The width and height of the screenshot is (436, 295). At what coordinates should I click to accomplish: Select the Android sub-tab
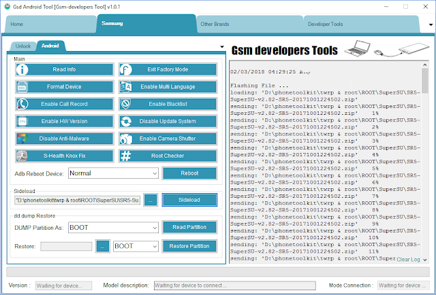(x=50, y=46)
